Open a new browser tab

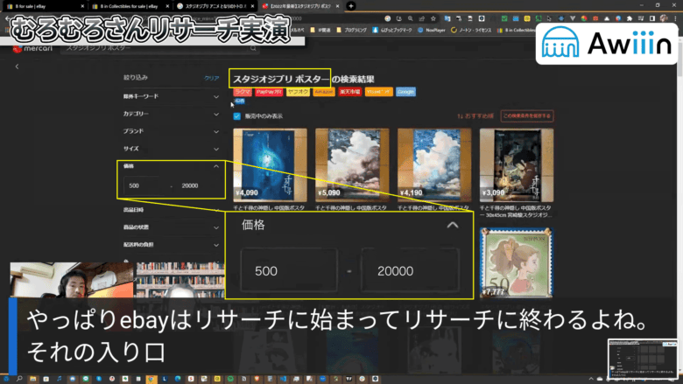[350, 6]
